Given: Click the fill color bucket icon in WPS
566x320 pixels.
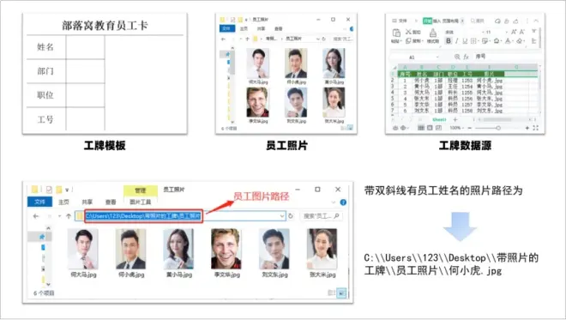Looking at the screenshot, I should coord(497,41).
